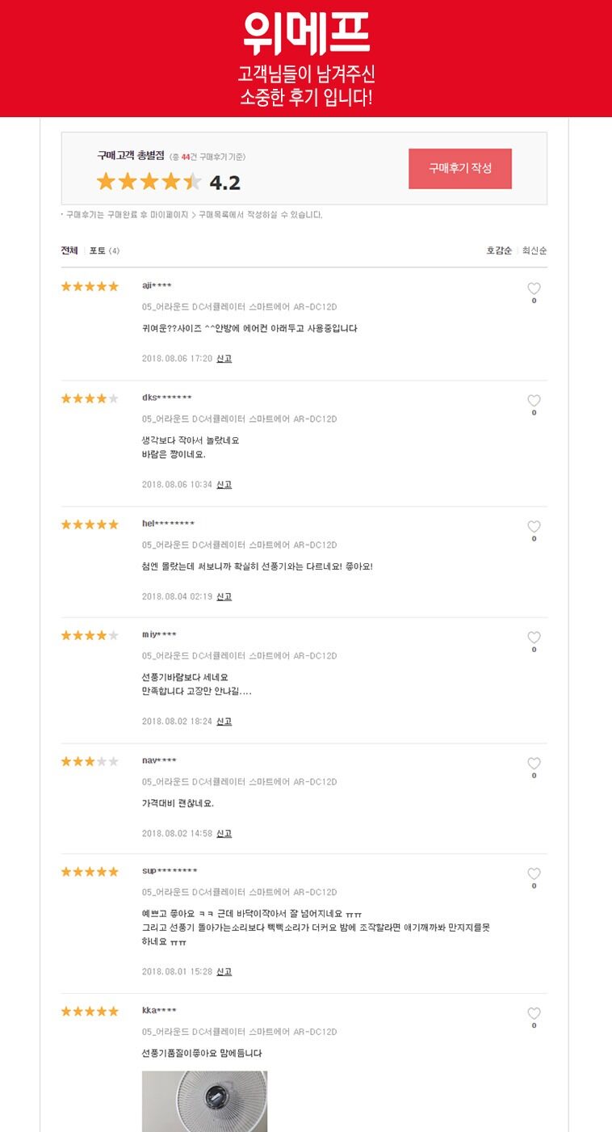Click 신고 under miy**** review
The height and width of the screenshot is (1132, 612).
[224, 722]
